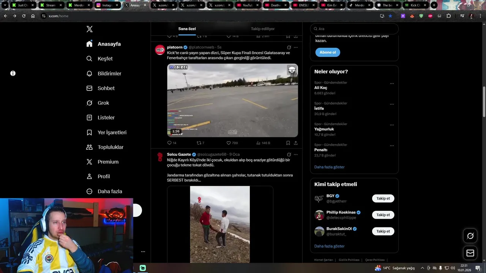Open Keşfet (explore) in the sidebar

tap(99, 59)
